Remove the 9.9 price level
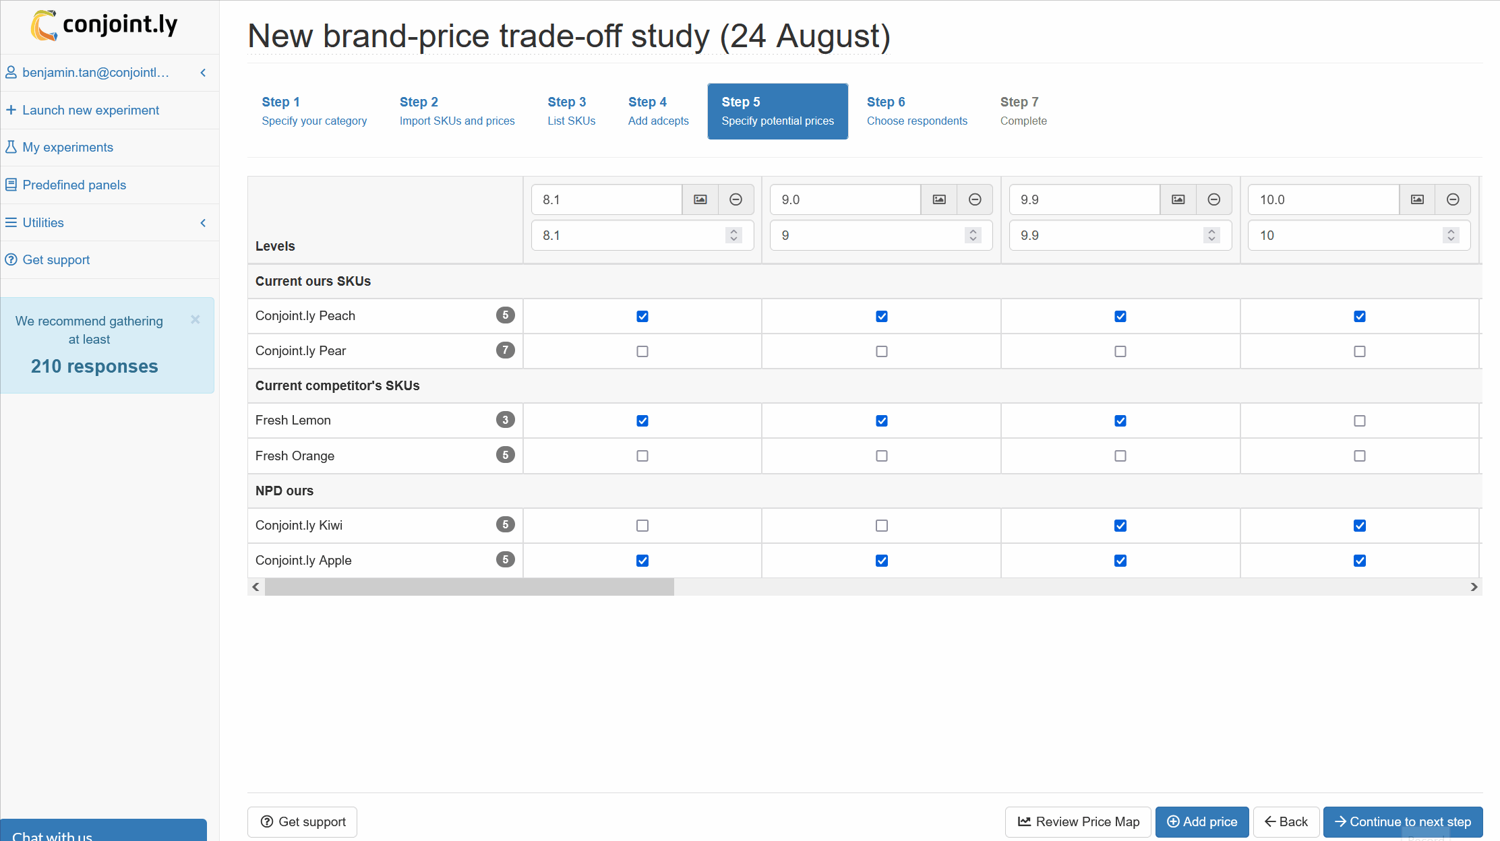The height and width of the screenshot is (841, 1500). coord(1214,199)
